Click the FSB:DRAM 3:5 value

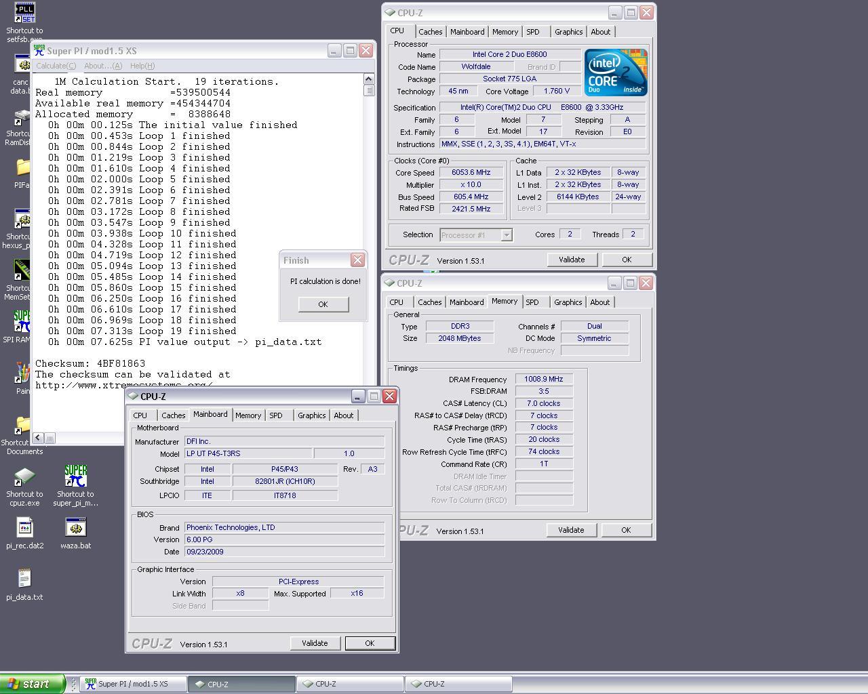pyautogui.click(x=544, y=391)
